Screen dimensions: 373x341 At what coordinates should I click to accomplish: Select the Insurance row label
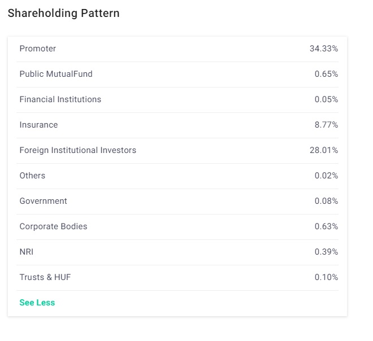[x=38, y=125]
